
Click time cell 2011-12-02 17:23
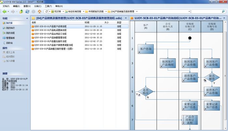coord(93,41)
